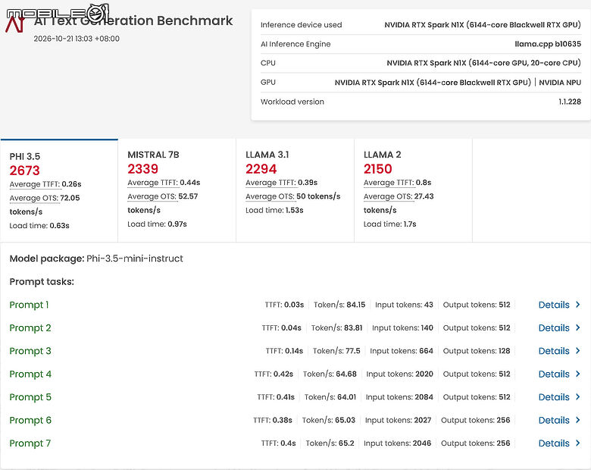Click the Load time 1.53s text
The height and width of the screenshot is (470, 591).
[x=274, y=210]
